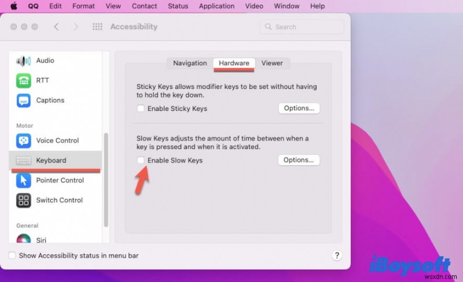
Task: Switch to the Viewer tab
Action: point(272,63)
